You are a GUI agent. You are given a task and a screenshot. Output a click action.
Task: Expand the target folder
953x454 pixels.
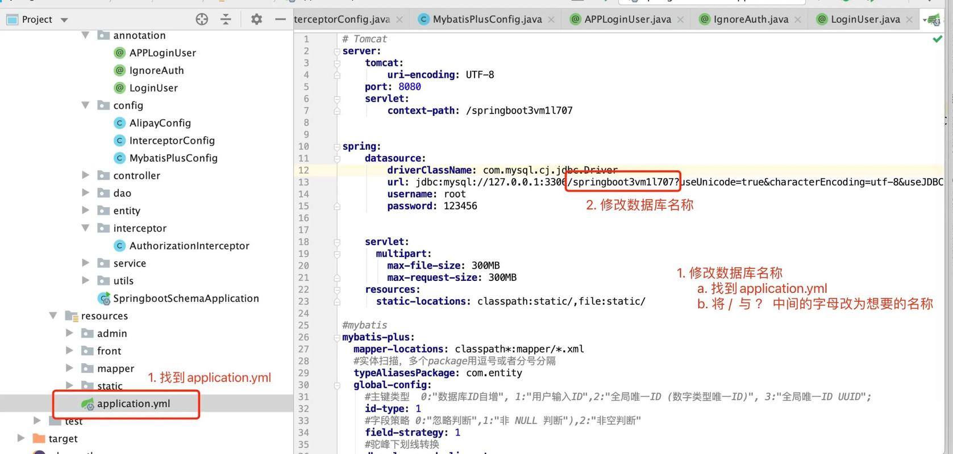click(21, 438)
